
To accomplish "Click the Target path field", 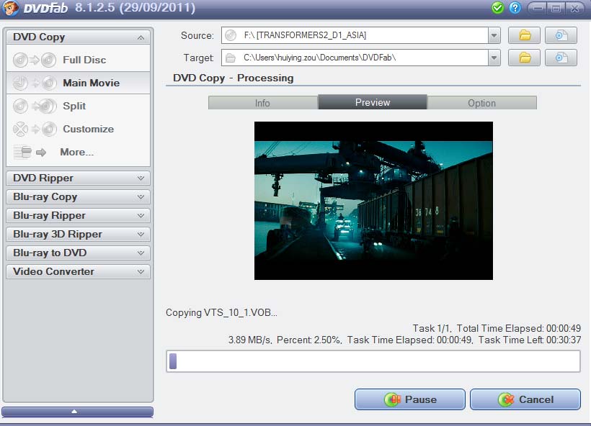I will 360,58.
